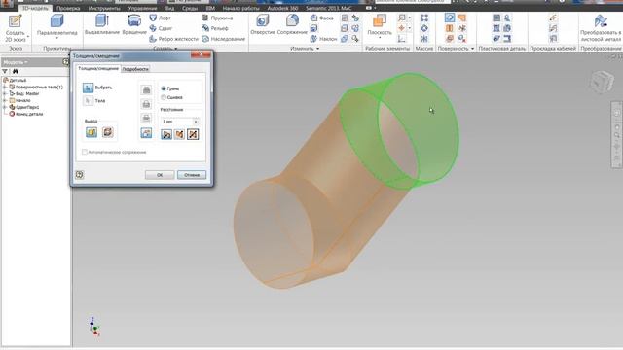Open the distance field arrow beside 1 мм
623x350 pixels.
click(x=196, y=122)
